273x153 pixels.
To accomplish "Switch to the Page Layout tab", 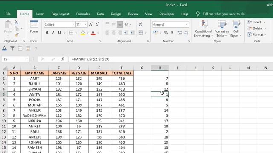I will [x=60, y=14].
